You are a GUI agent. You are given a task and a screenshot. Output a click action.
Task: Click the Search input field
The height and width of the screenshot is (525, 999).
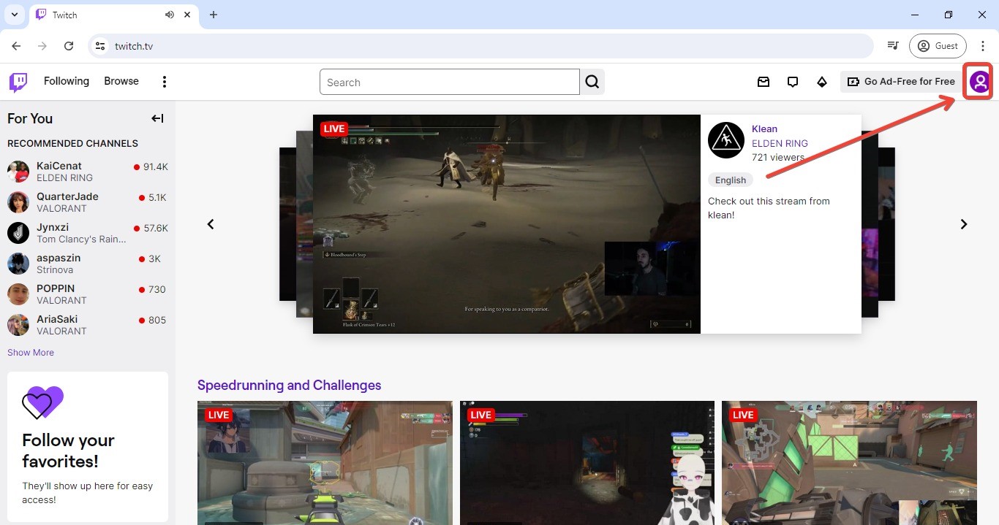point(449,82)
